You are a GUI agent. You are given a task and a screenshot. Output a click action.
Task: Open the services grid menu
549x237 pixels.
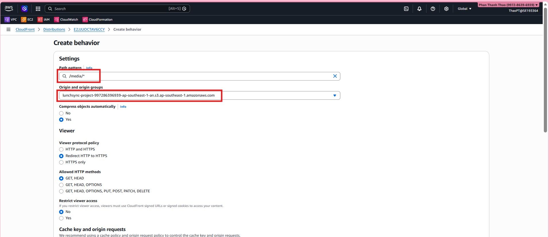click(x=38, y=9)
